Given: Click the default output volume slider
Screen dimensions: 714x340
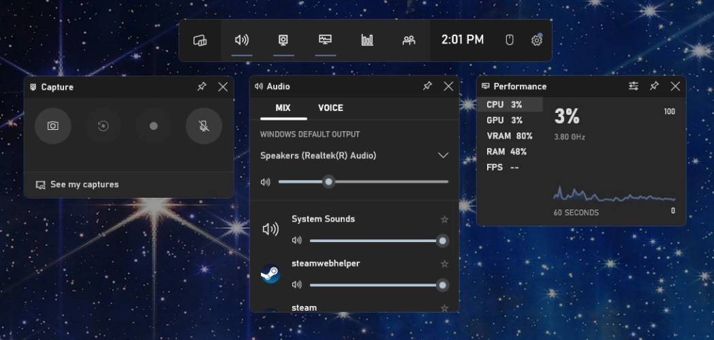Looking at the screenshot, I should pos(363,182).
